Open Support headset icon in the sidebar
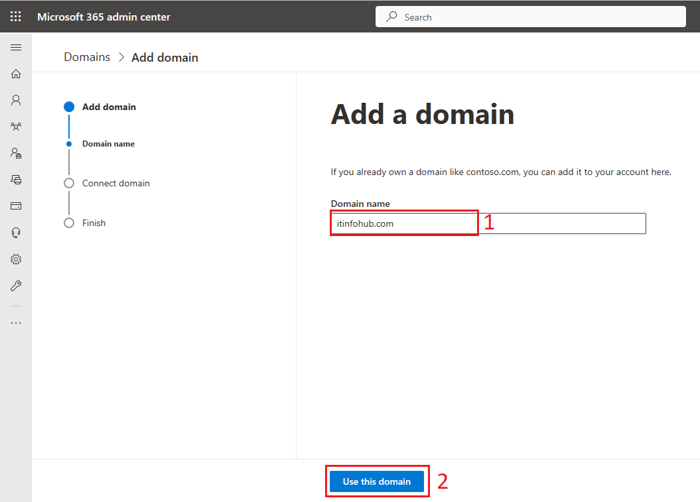Screen dimensions: 700x502 pos(16,233)
